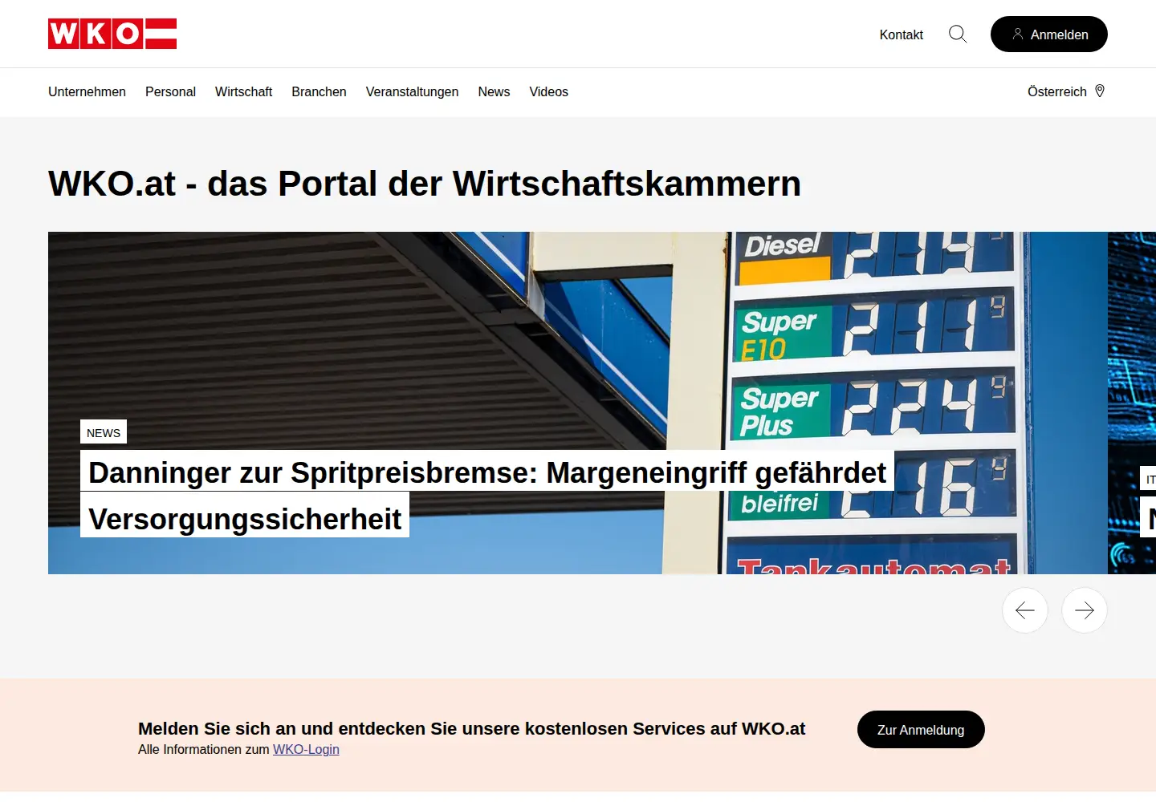Screen dimensions: 1156x802
Task: Go to the previous slide arrow
Action: pyautogui.click(x=1025, y=610)
